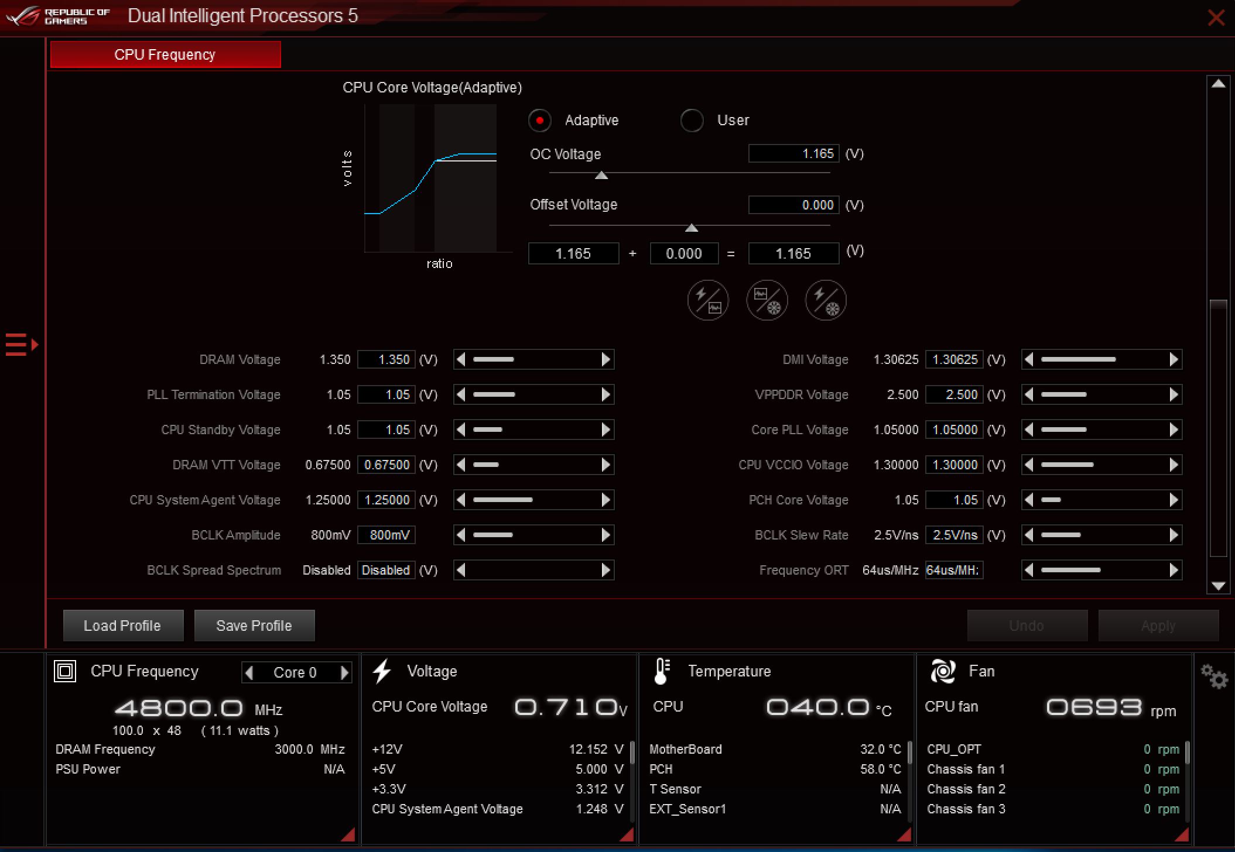Image resolution: width=1235 pixels, height=852 pixels.
Task: Decrease DRAM Voltage with left arrow
Action: (x=461, y=359)
